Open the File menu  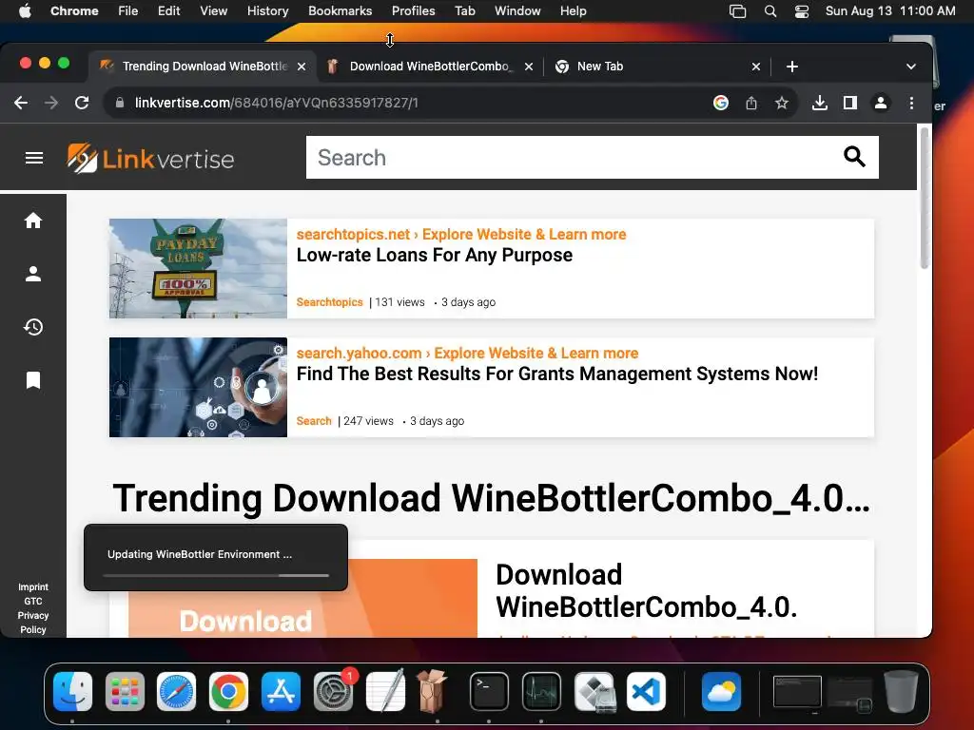(128, 10)
